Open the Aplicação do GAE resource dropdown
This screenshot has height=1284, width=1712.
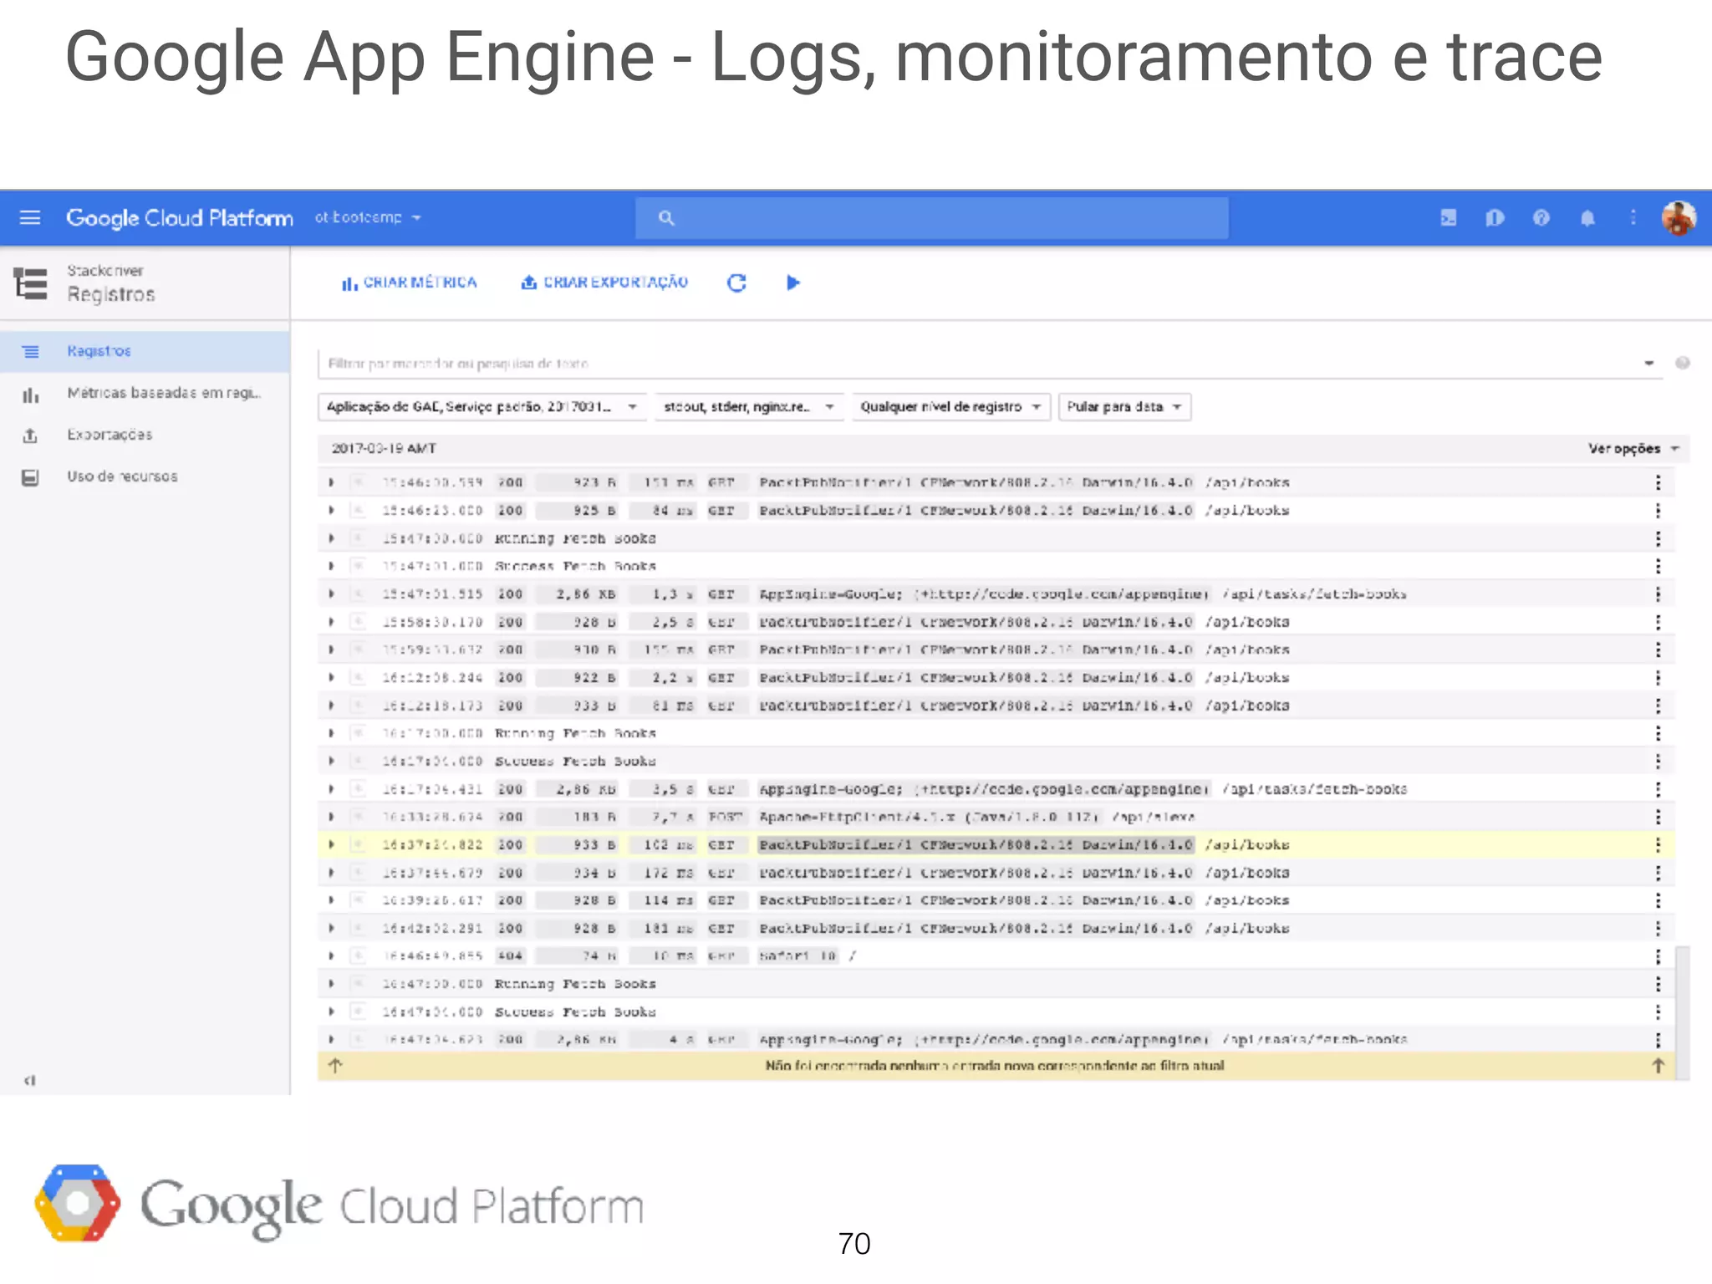click(482, 407)
